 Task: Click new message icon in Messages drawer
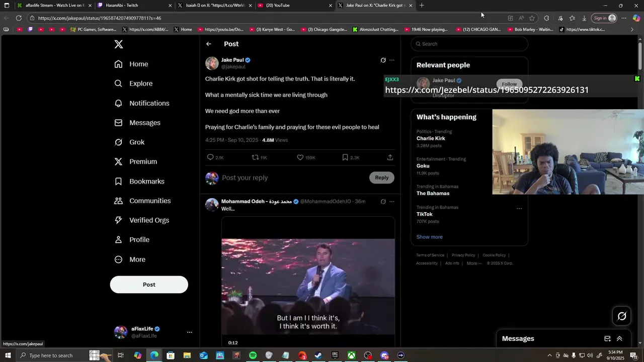(607, 339)
